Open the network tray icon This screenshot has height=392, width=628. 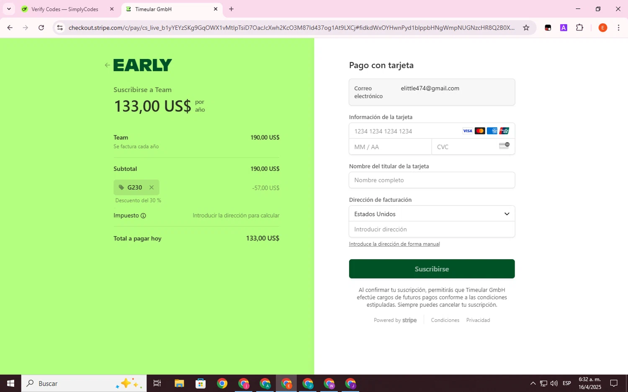pos(543,383)
